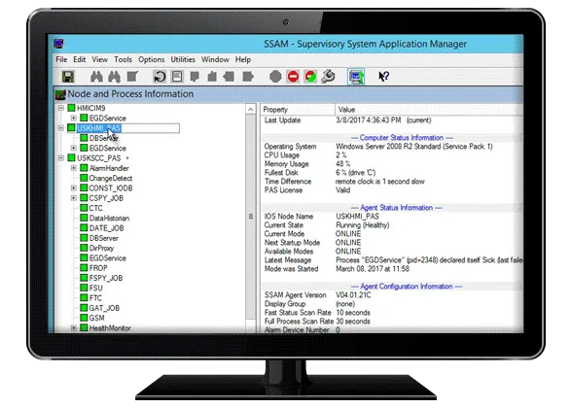571x408 pixels.
Task: Click the SSAM application icon in title bar
Action: pyautogui.click(x=59, y=44)
